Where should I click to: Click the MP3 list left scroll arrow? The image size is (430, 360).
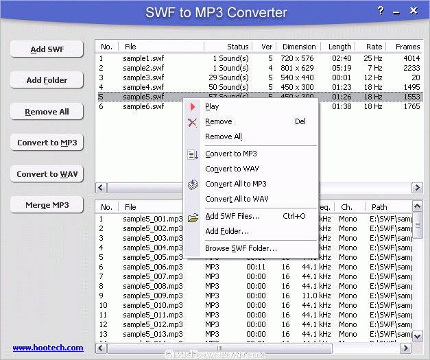coord(101,348)
